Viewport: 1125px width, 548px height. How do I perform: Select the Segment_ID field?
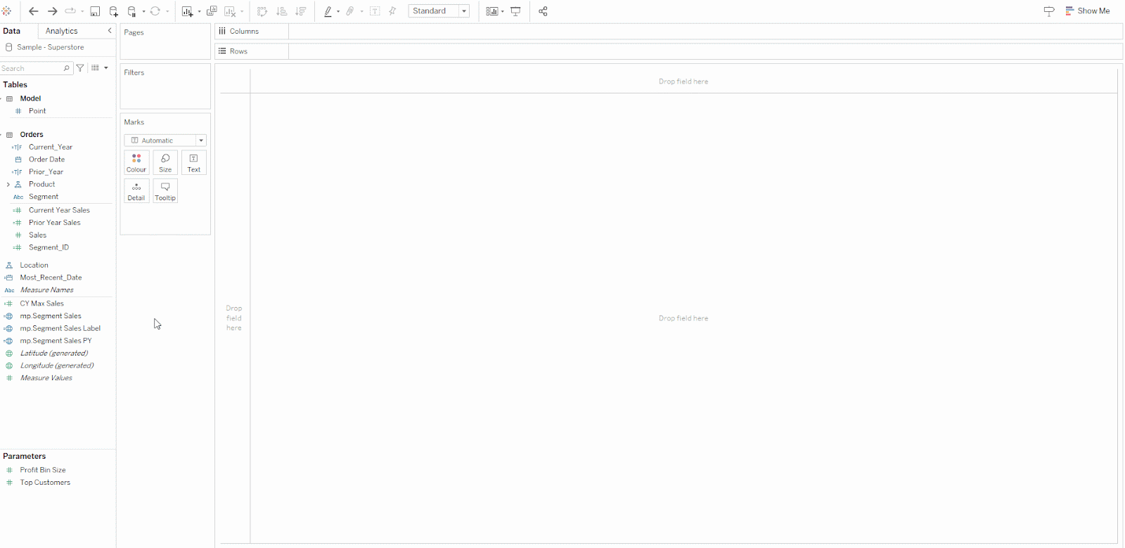(49, 247)
